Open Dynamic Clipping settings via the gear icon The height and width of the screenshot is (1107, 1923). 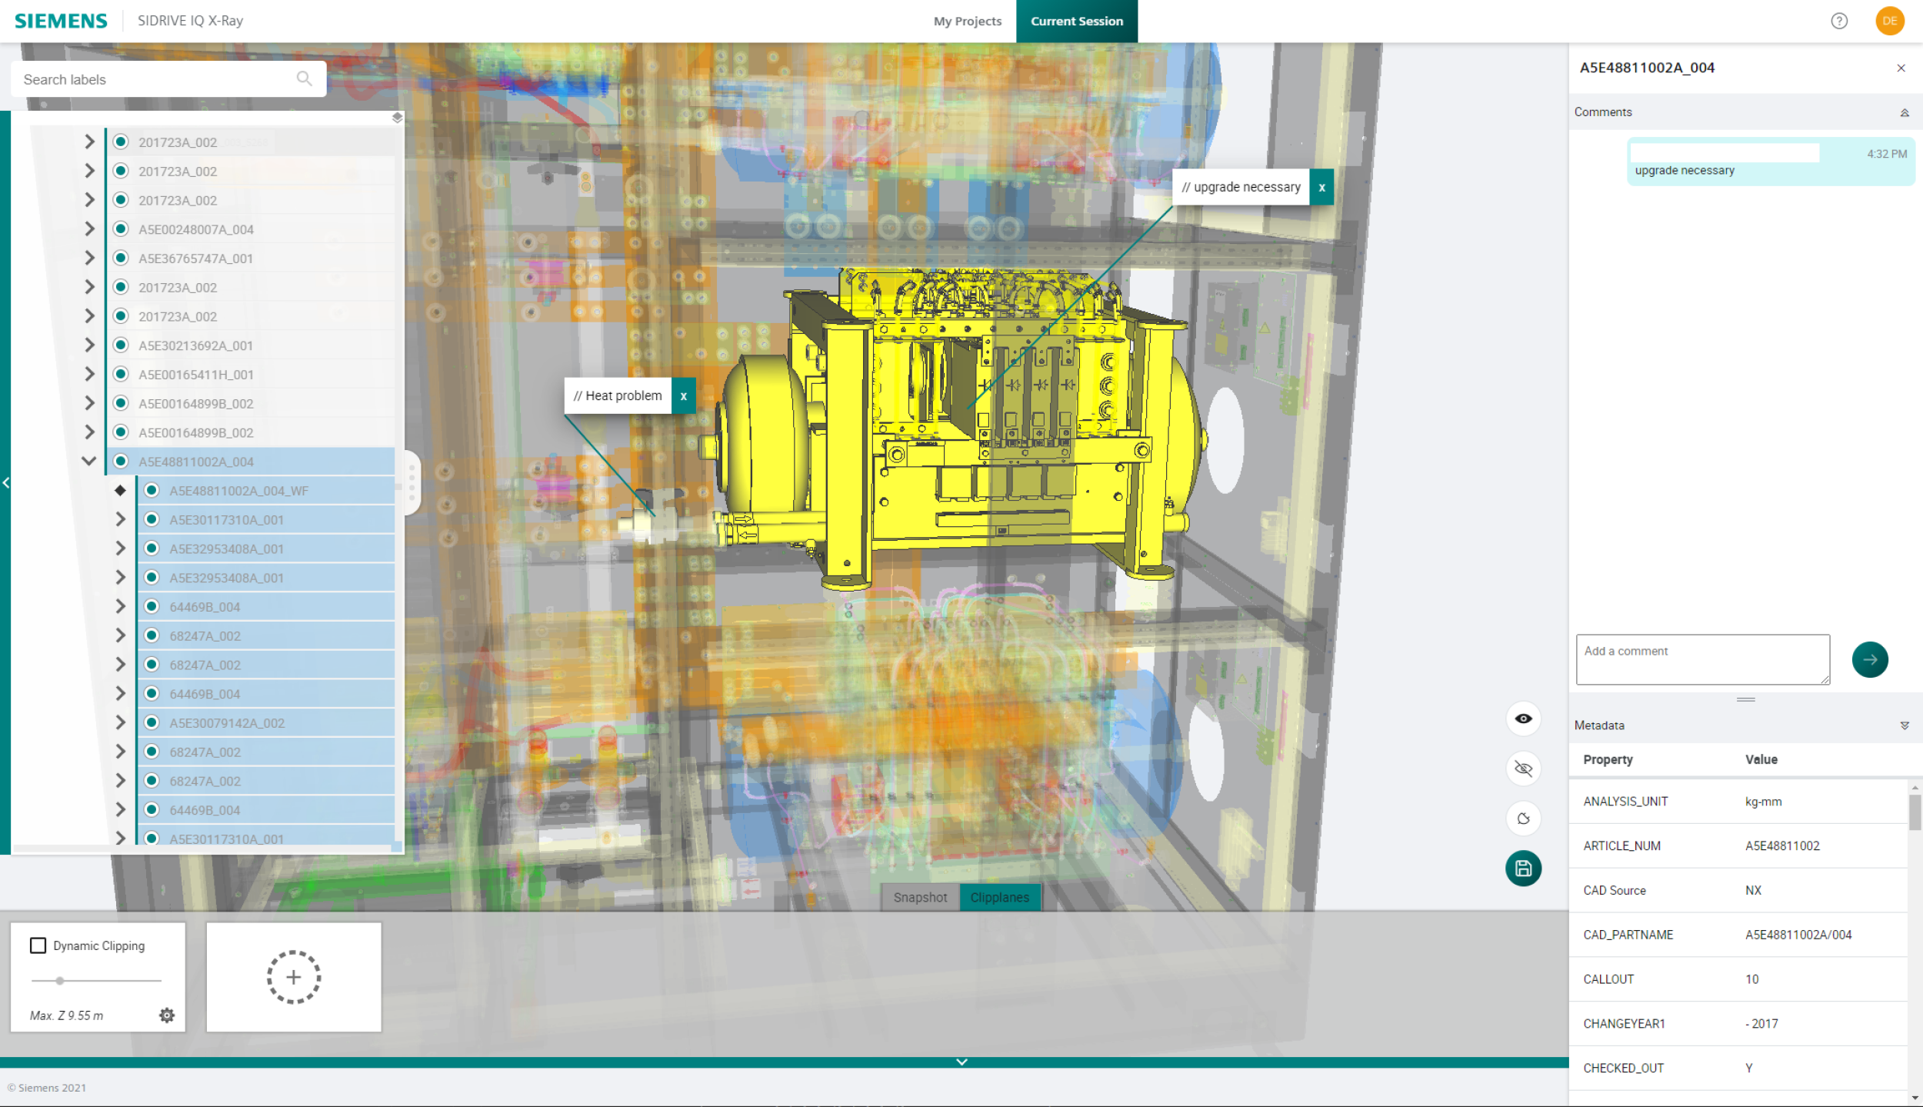coord(167,1015)
